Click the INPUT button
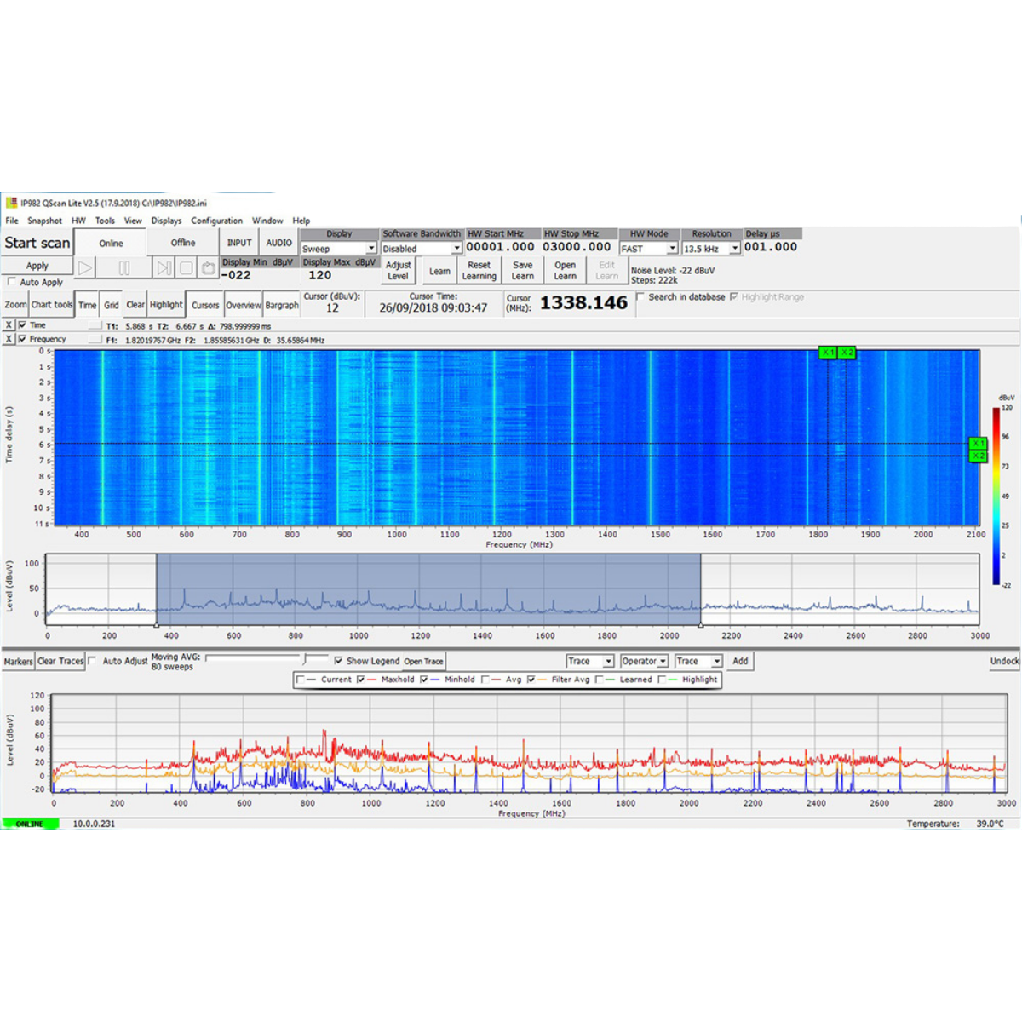1022x1022 pixels. pos(239,243)
